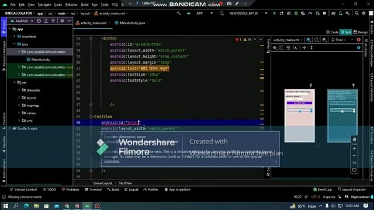Toggle view options eye icon in design toolbar
The image size is (374, 210).
coord(275,48)
